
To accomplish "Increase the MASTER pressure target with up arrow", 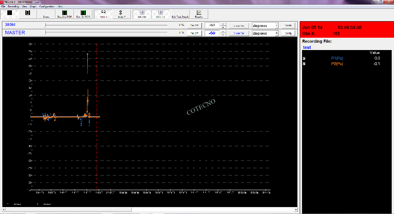I will [x=223, y=32].
